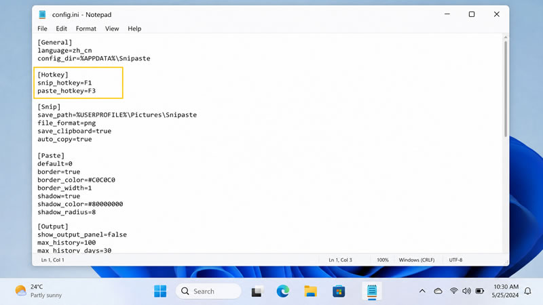Click the max_history=100 line

(67, 243)
